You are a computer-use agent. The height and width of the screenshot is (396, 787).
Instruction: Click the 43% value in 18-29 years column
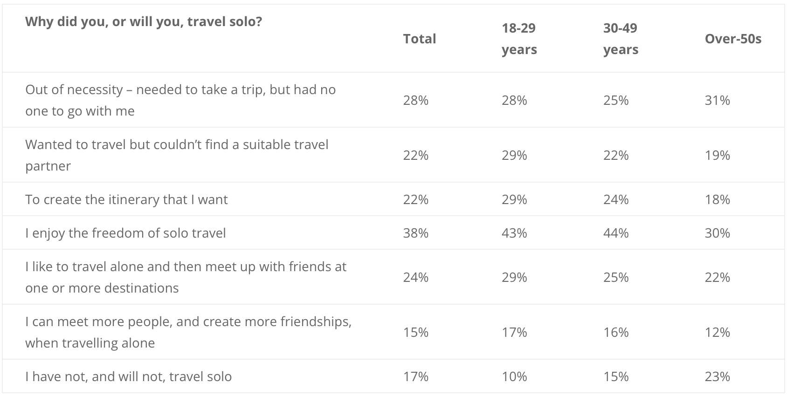coord(514,233)
